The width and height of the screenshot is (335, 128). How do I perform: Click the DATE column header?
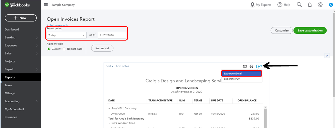tap(111, 100)
